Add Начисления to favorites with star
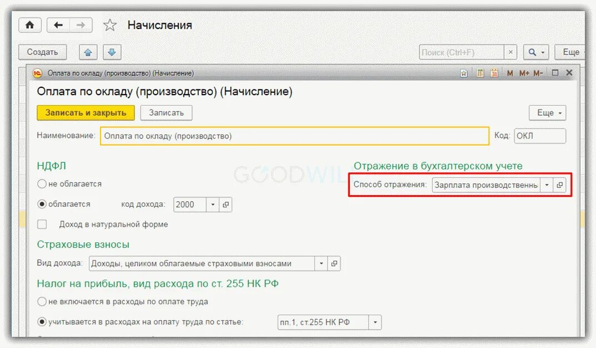 pyautogui.click(x=110, y=25)
